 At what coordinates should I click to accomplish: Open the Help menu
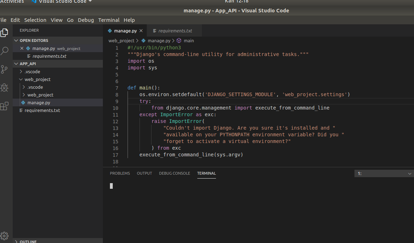(x=129, y=20)
